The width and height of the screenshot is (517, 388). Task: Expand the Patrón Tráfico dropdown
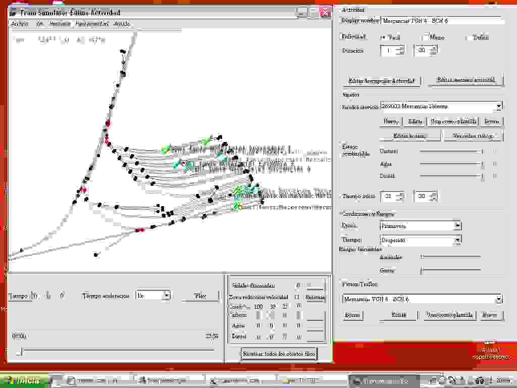coord(498,300)
